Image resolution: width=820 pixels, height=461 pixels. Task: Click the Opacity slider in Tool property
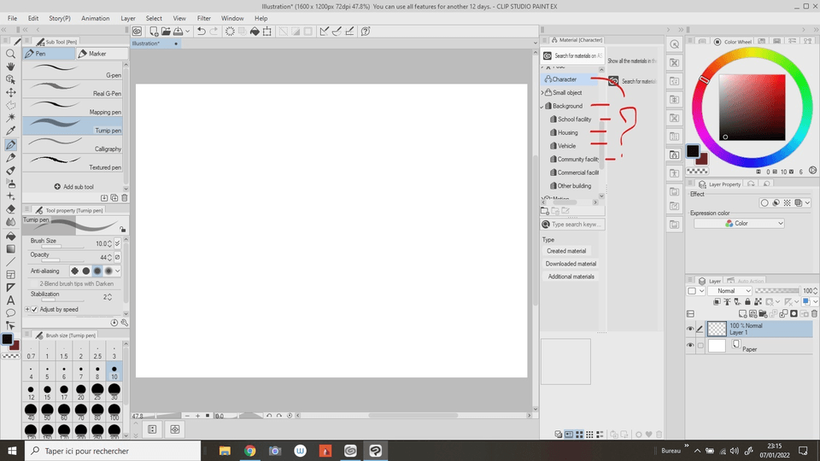[62, 260]
